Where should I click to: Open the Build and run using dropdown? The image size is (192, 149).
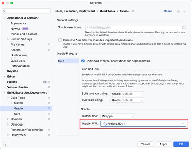(127, 94)
